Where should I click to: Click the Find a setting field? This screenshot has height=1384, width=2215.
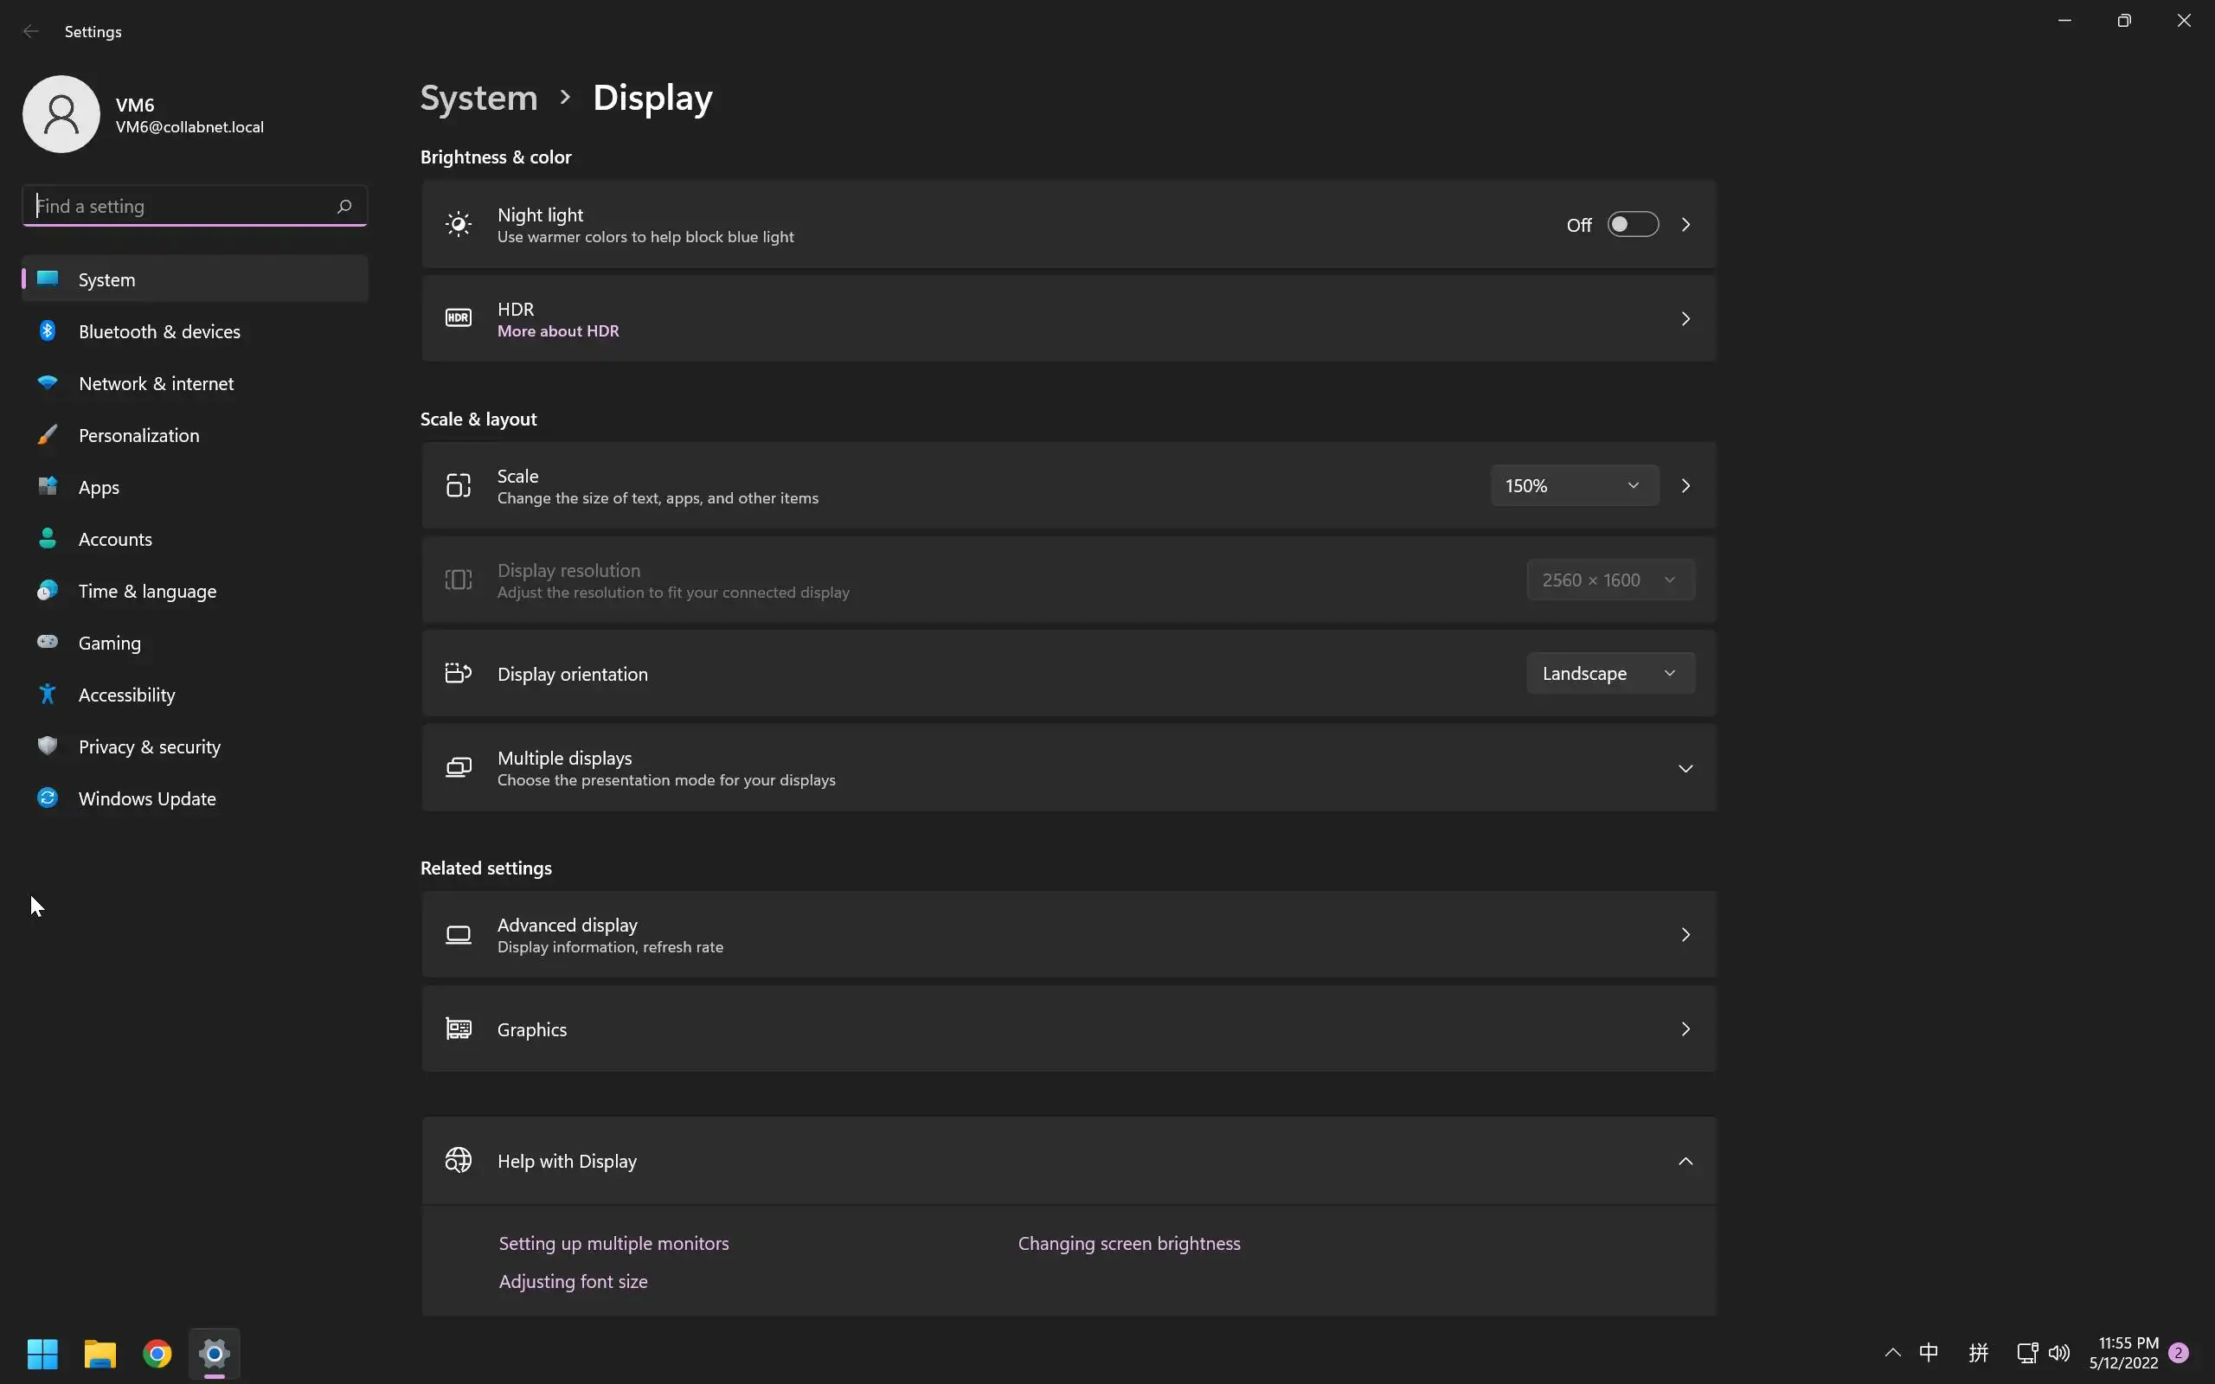coord(183,207)
